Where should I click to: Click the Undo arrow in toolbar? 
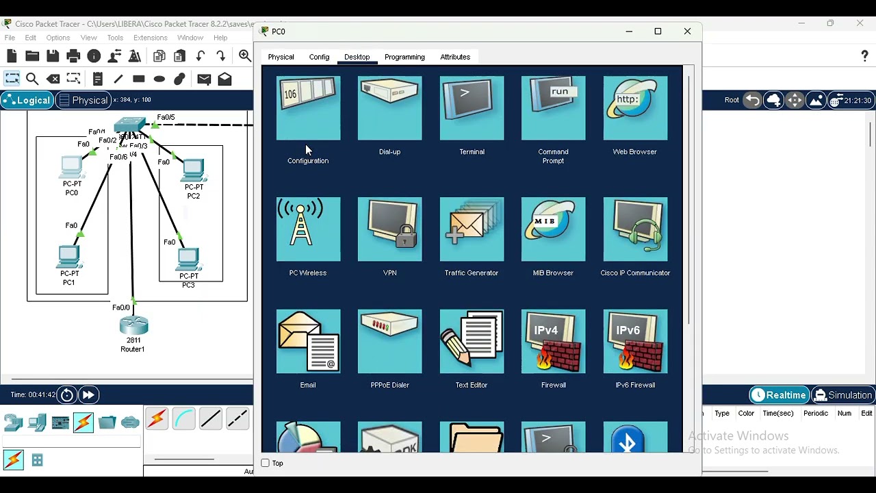[x=201, y=56]
